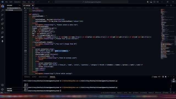Open the View menu
The height and width of the screenshot is (99, 176).
pos(24,2)
